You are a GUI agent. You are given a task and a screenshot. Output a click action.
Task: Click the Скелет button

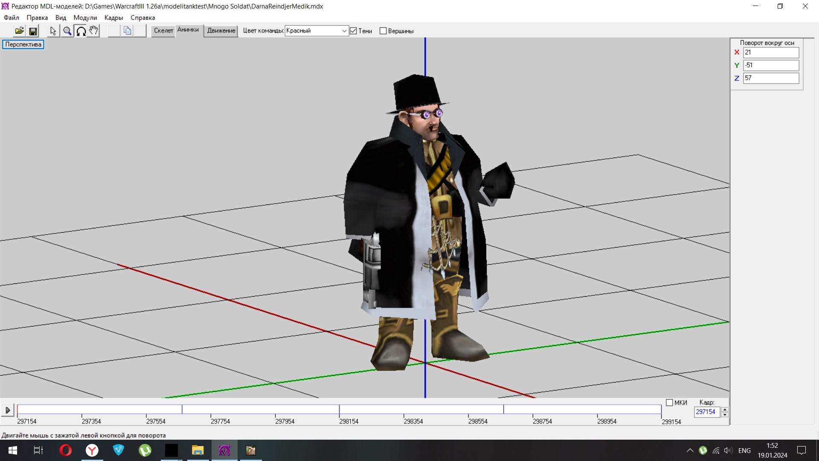click(x=163, y=31)
